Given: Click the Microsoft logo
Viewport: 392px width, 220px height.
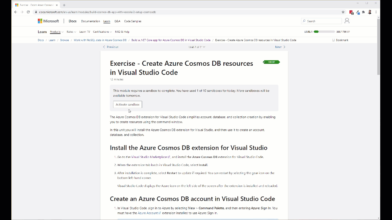Looking at the screenshot, I should click(x=48, y=21).
